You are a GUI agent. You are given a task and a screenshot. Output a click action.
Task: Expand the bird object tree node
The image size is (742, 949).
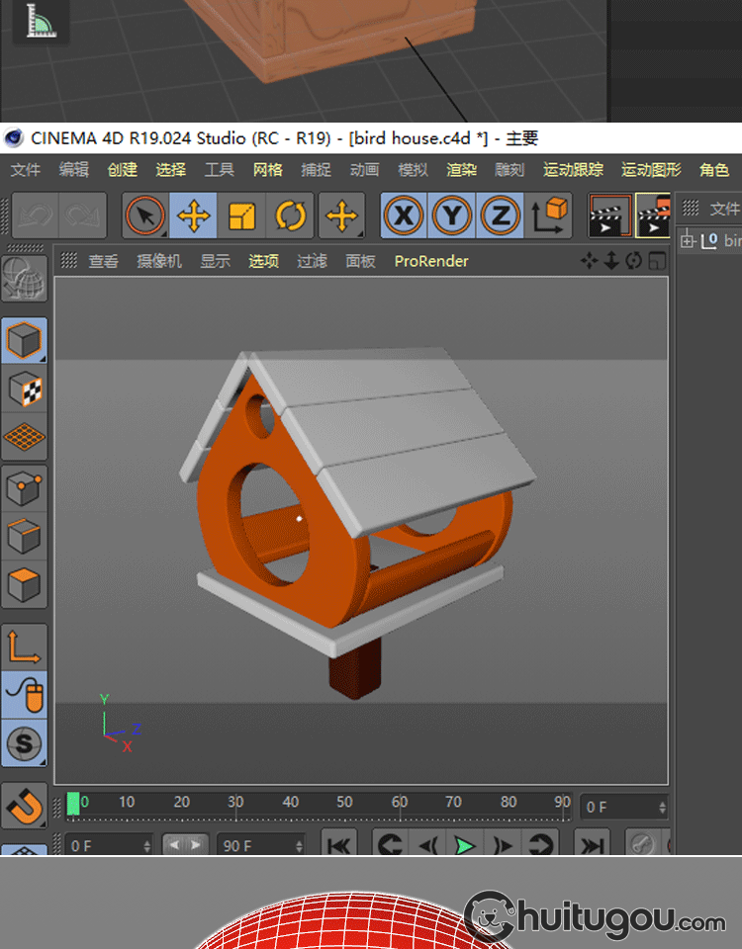688,241
